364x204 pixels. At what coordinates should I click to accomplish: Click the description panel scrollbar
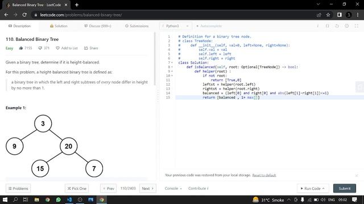coord(155,59)
